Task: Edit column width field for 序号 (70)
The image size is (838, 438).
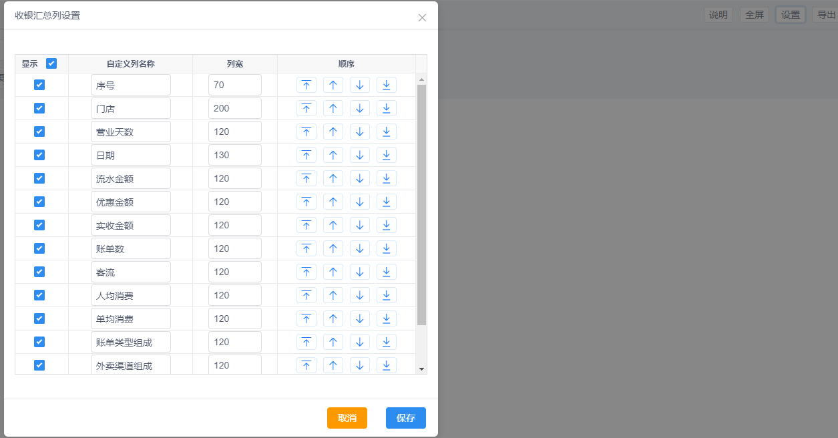Action: tap(235, 85)
